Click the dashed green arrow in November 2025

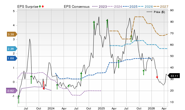[144, 72]
